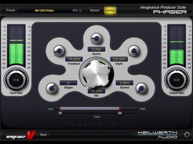Click the High label by Color bar
The image size is (193, 144).
tap(142, 109)
